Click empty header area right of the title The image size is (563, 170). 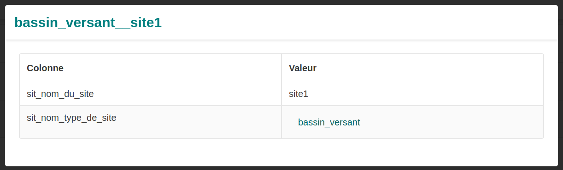359,23
